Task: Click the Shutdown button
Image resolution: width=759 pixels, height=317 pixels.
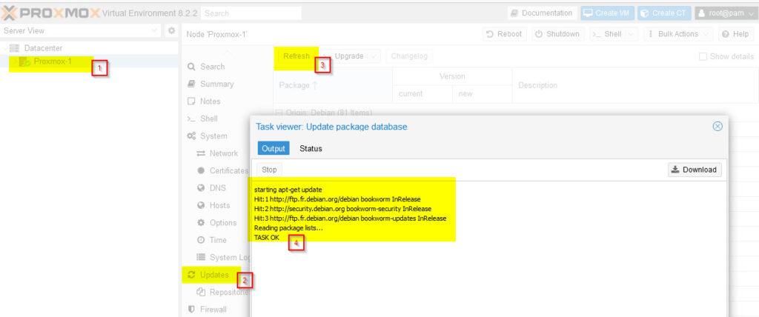Action: tap(557, 34)
